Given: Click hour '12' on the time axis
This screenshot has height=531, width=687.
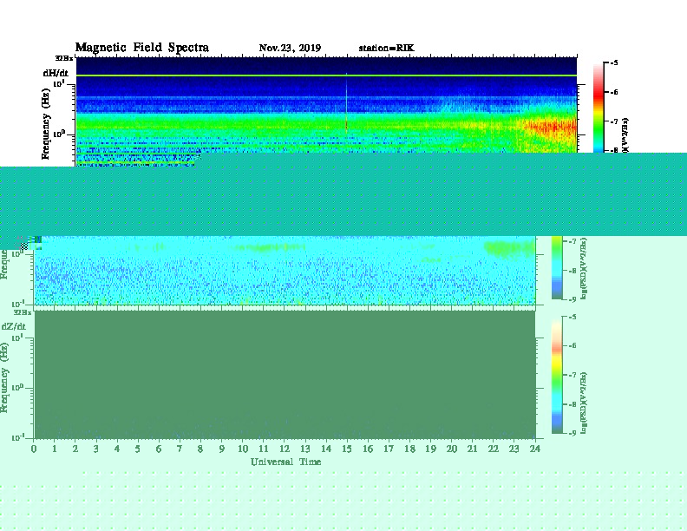Looking at the screenshot, I should (285, 449).
